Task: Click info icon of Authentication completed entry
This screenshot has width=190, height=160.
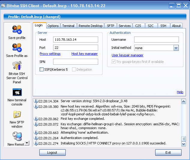Action: 36,138
